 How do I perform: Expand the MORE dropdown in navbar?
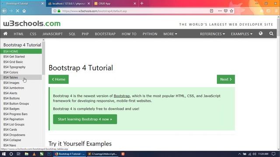pos(170,34)
